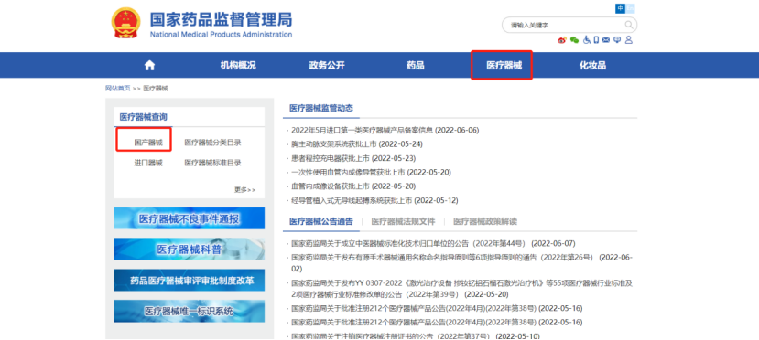Image resolution: width=759 pixels, height=340 pixels.
Task: Open announcement 2022年第26号 有源手术器械 naming
Action: 461,262
